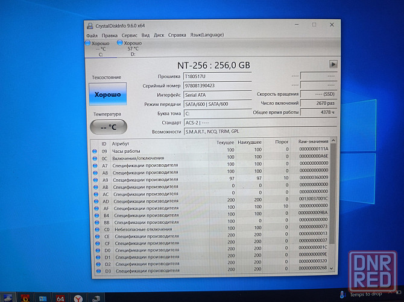Open the Язык(Language) menu

click(x=207, y=35)
